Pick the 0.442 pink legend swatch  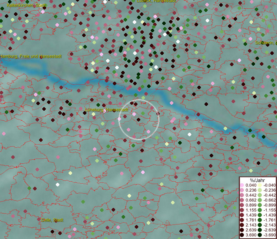242,195
